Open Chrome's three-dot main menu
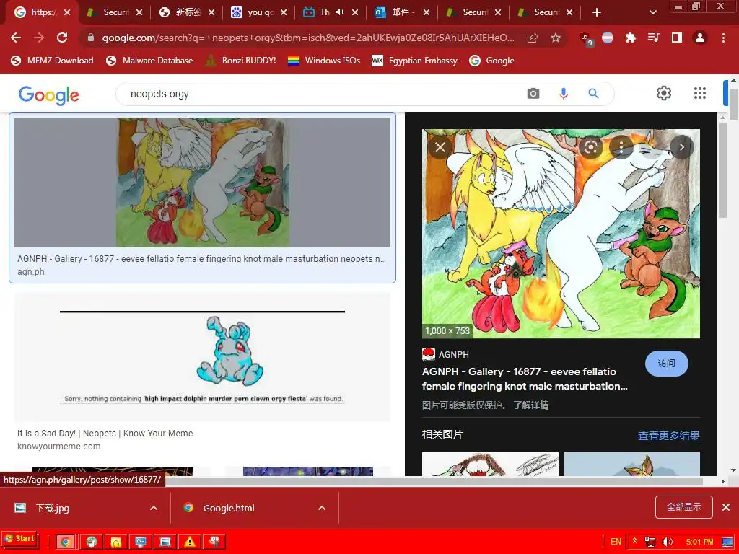 723,38
